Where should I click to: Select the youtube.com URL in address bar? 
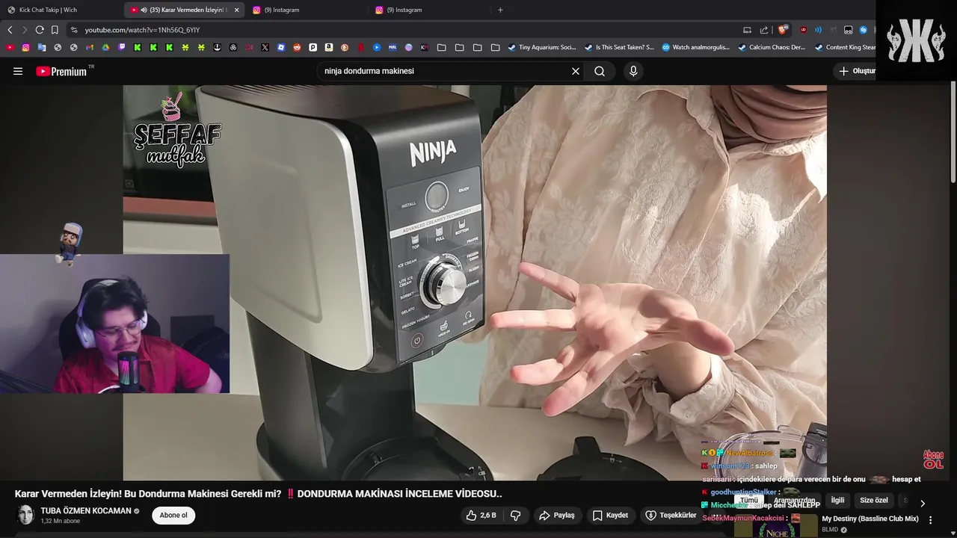tap(142, 30)
